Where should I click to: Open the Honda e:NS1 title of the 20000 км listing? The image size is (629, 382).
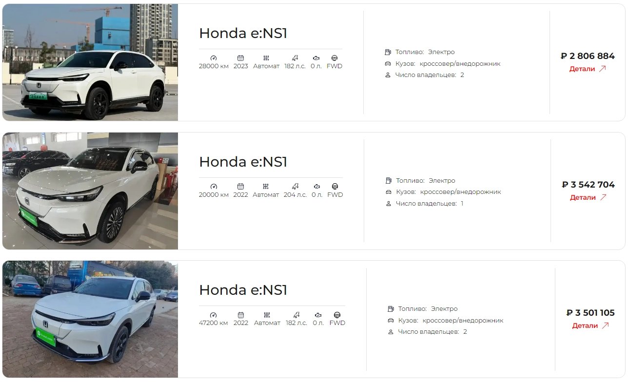pyautogui.click(x=243, y=162)
